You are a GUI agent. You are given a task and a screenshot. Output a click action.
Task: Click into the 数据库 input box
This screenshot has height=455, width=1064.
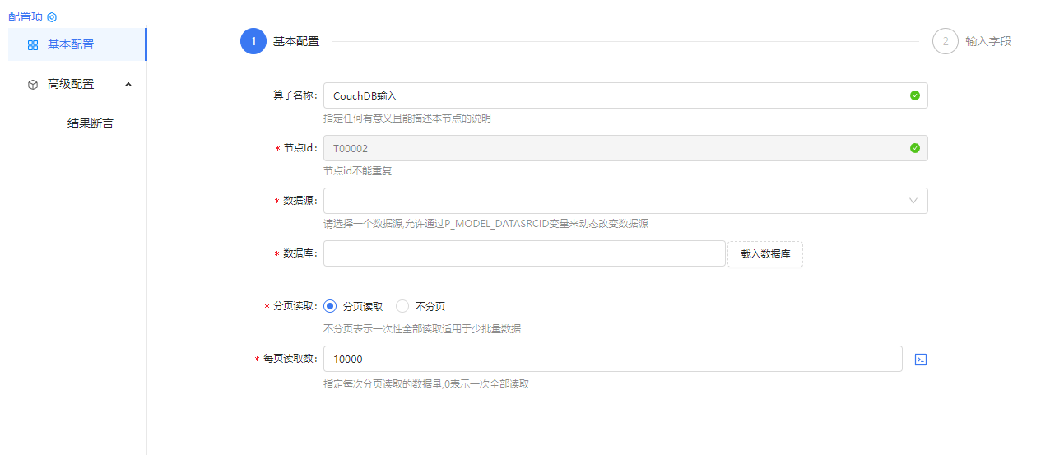click(524, 253)
